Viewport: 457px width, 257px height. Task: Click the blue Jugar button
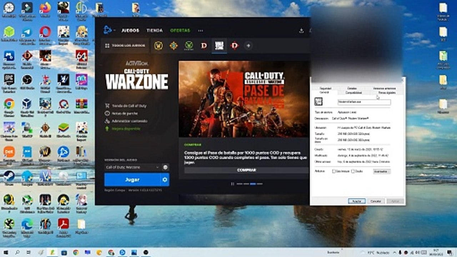click(x=132, y=180)
